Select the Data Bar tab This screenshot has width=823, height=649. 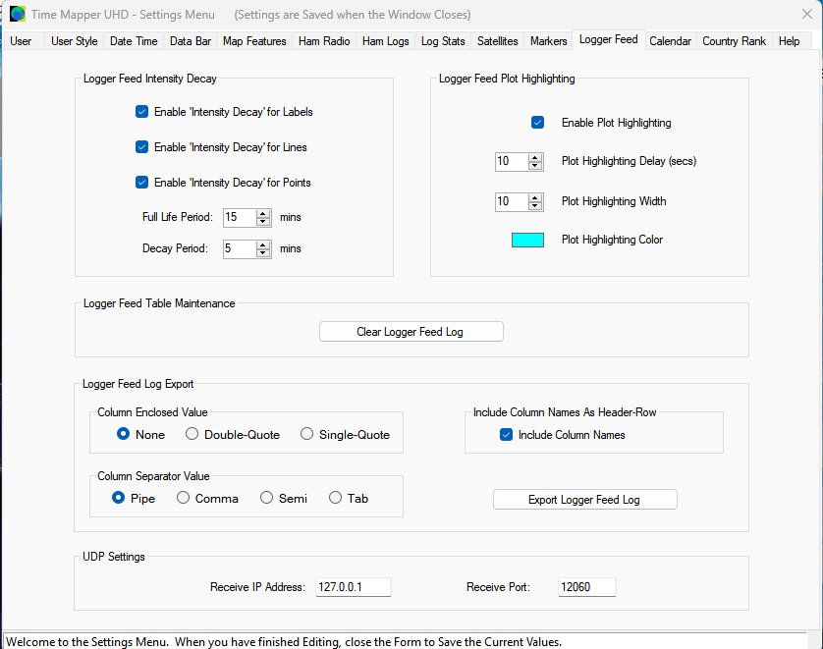[190, 41]
